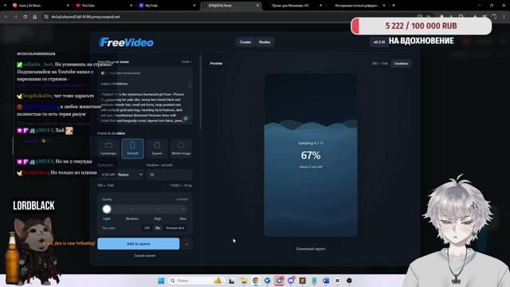This screenshot has height=287, width=510.
Task: Click browser Back arrow
Action: pos(6,17)
